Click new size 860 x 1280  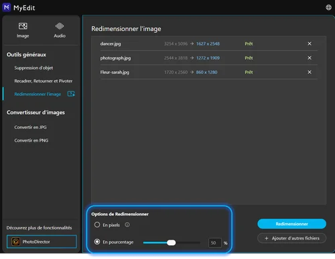[x=206, y=72]
